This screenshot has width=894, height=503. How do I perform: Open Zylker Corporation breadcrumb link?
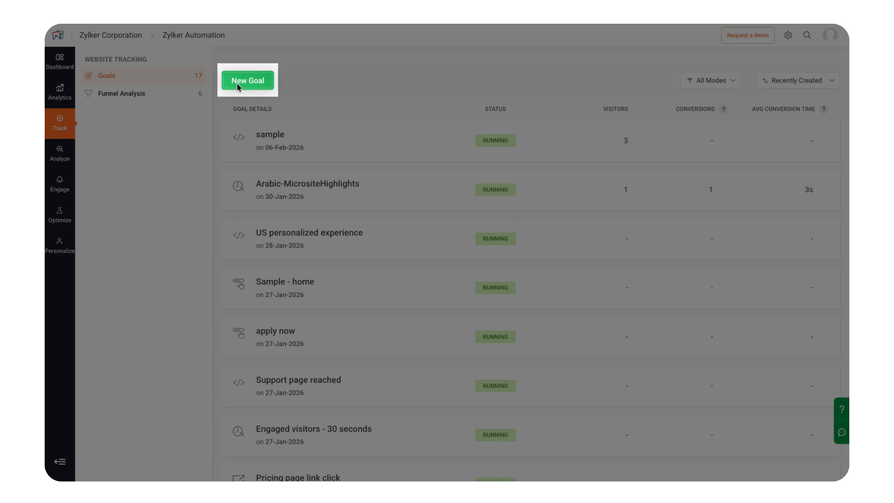110,35
